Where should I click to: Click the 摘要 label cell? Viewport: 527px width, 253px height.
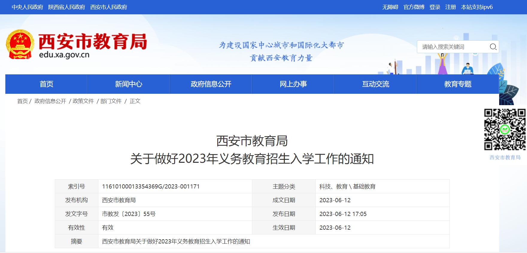pyautogui.click(x=77, y=241)
